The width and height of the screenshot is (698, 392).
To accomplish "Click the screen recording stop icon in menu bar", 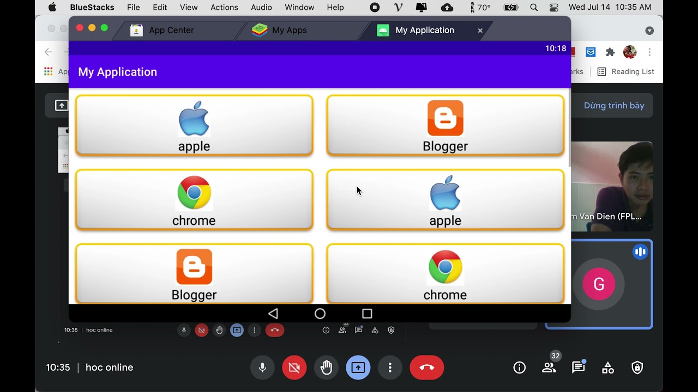I will click(375, 7).
